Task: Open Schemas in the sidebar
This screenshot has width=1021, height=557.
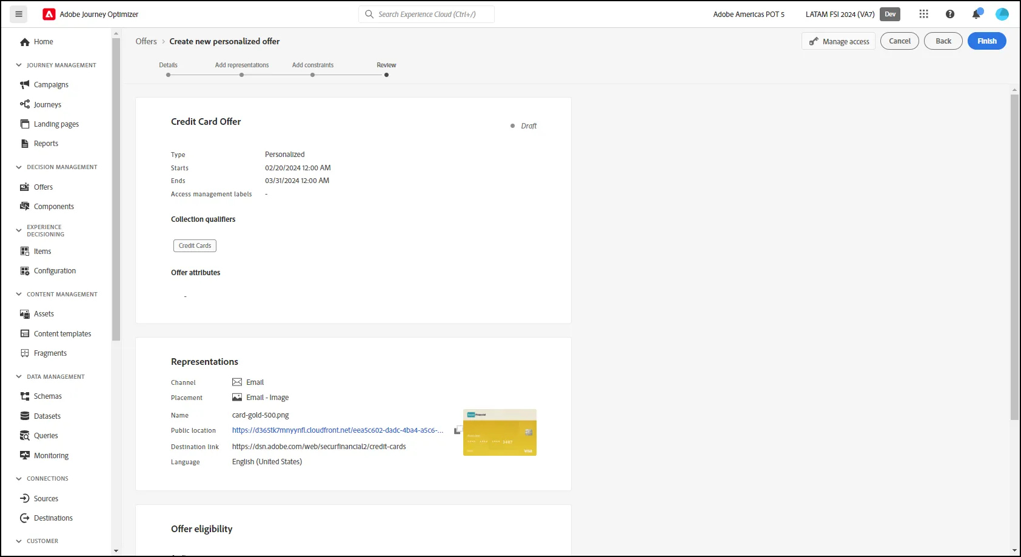Action: click(x=41, y=396)
